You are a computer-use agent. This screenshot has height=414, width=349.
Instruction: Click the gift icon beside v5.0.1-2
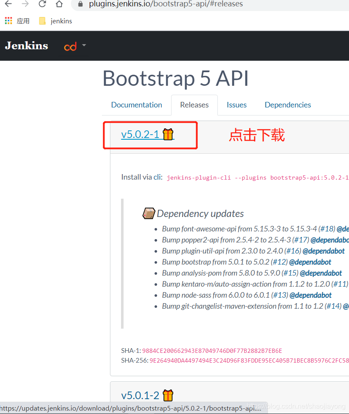pos(168,395)
